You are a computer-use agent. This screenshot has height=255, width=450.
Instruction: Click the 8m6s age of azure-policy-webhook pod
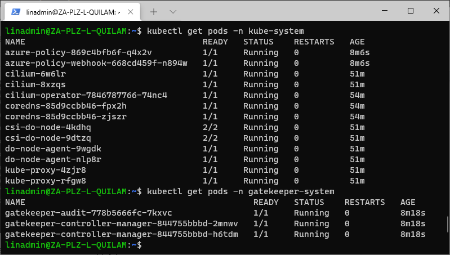[359, 63]
